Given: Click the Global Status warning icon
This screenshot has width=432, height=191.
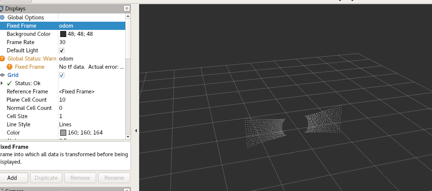Looking at the screenshot, I should tap(2, 59).
